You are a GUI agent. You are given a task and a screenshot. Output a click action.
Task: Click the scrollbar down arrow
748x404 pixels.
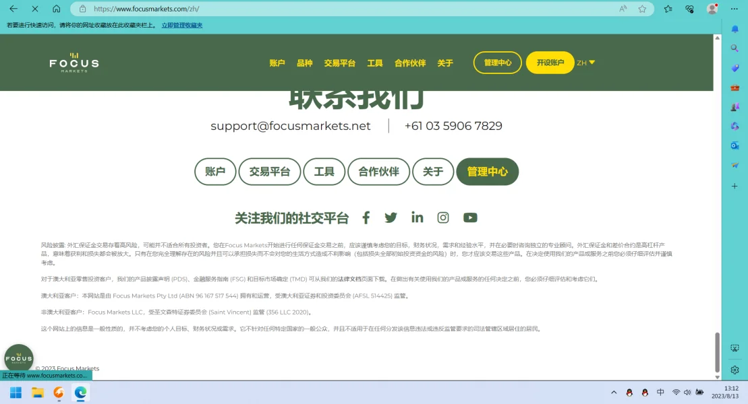pos(717,377)
